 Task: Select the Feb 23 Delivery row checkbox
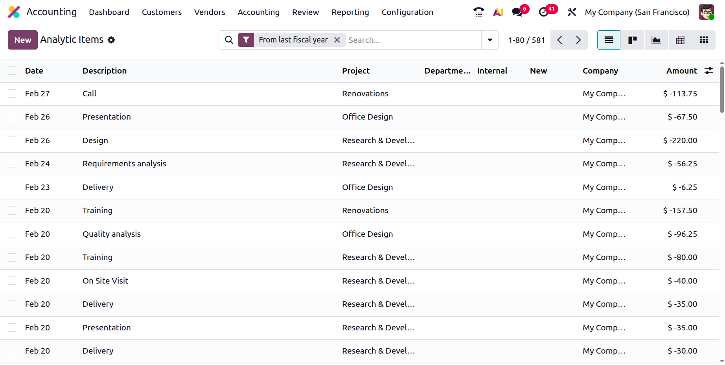(12, 187)
